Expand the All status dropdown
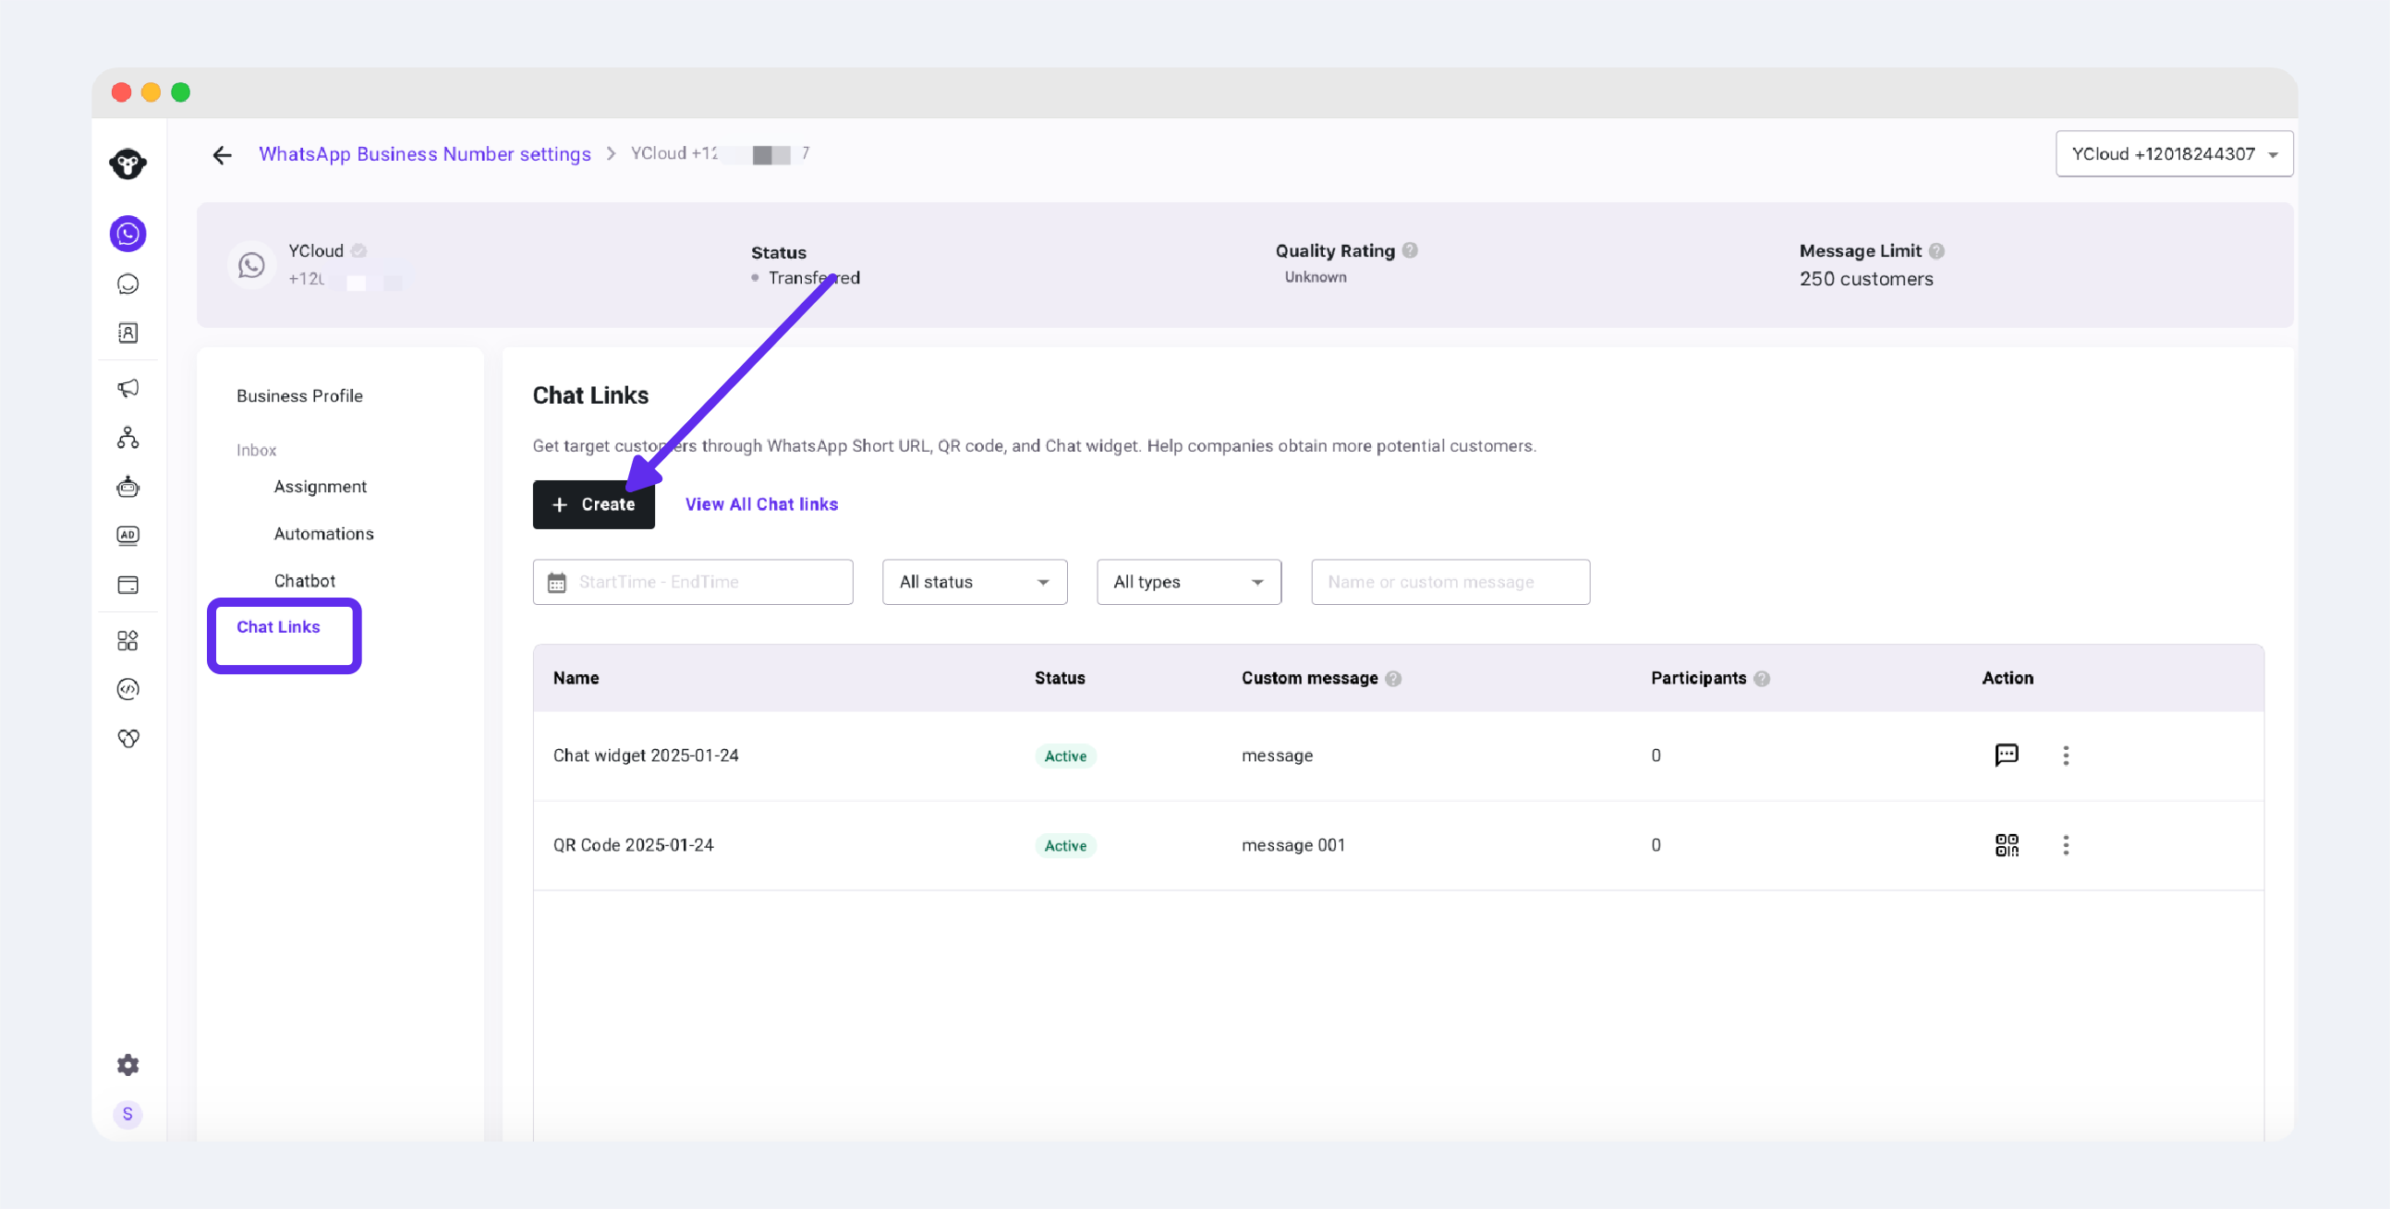Viewport: 2390px width, 1209px height. click(974, 582)
